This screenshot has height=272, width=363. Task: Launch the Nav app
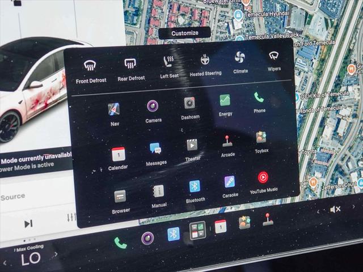point(114,114)
